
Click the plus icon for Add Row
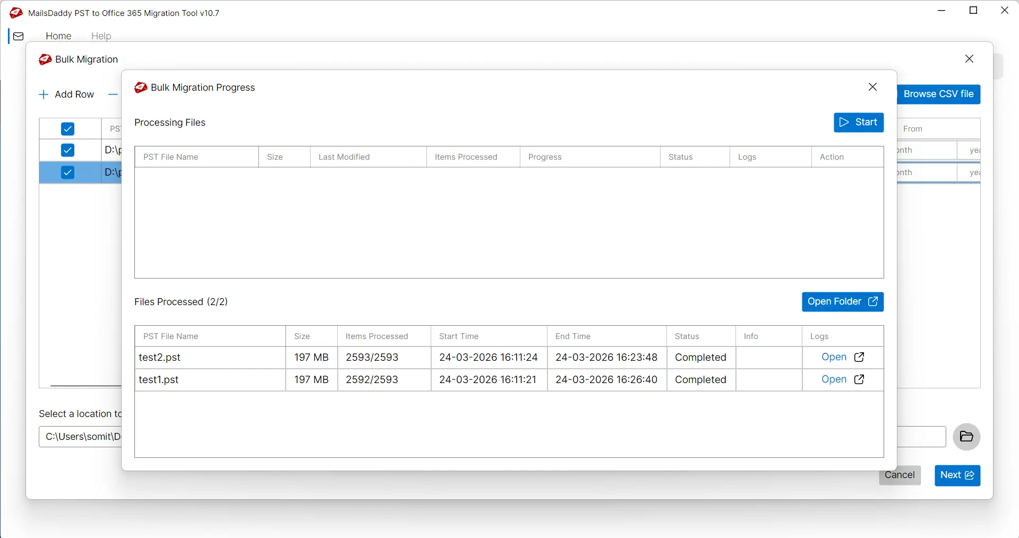(x=44, y=94)
